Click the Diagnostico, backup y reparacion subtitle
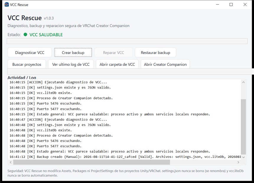The width and height of the screenshot is (254, 183). point(68,26)
